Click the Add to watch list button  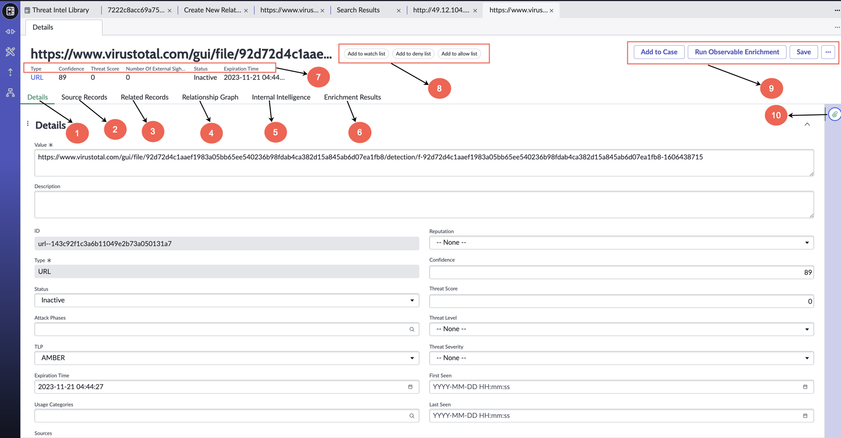point(366,54)
